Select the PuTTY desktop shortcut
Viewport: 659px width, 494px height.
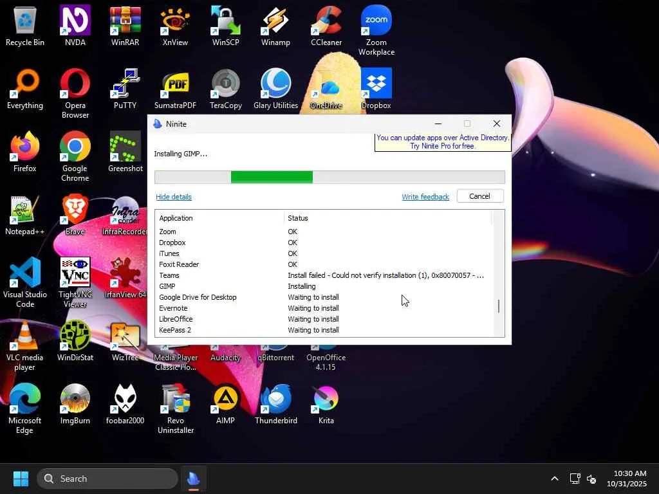(125, 89)
